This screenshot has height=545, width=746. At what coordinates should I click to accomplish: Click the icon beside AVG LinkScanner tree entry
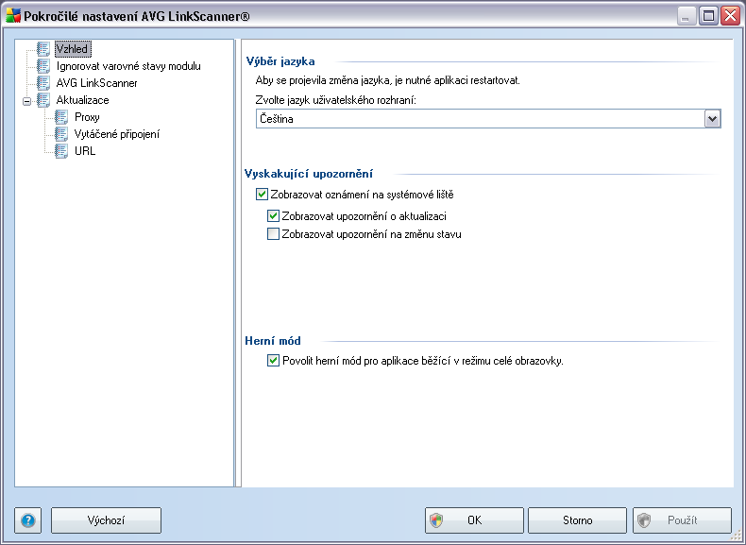[43, 83]
